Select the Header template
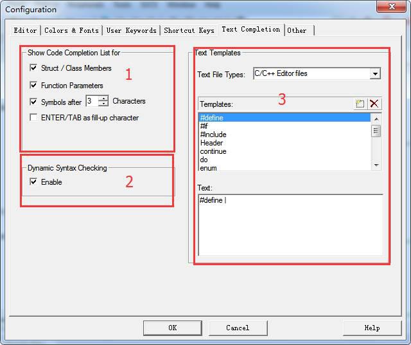 point(284,143)
